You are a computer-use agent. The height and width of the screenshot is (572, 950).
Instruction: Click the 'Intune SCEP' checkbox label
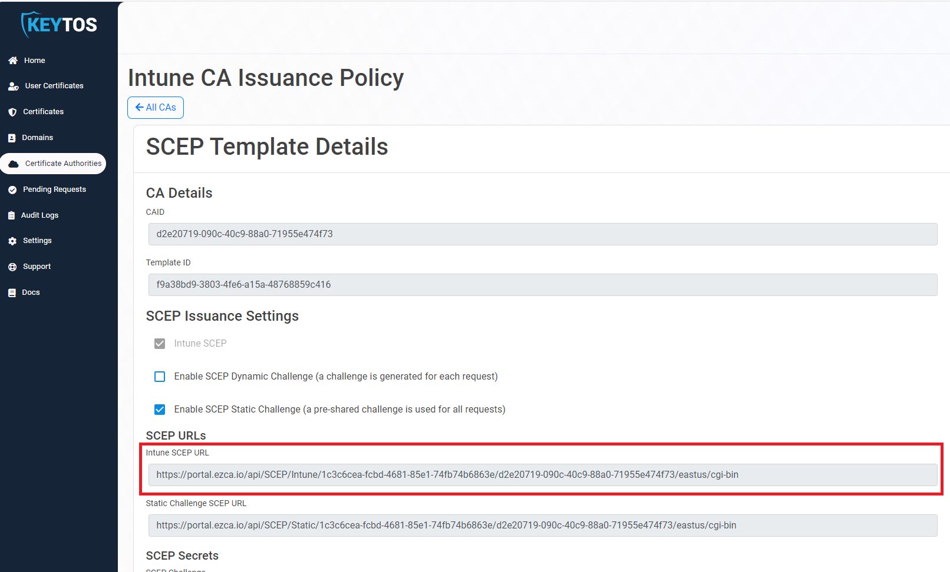point(200,344)
